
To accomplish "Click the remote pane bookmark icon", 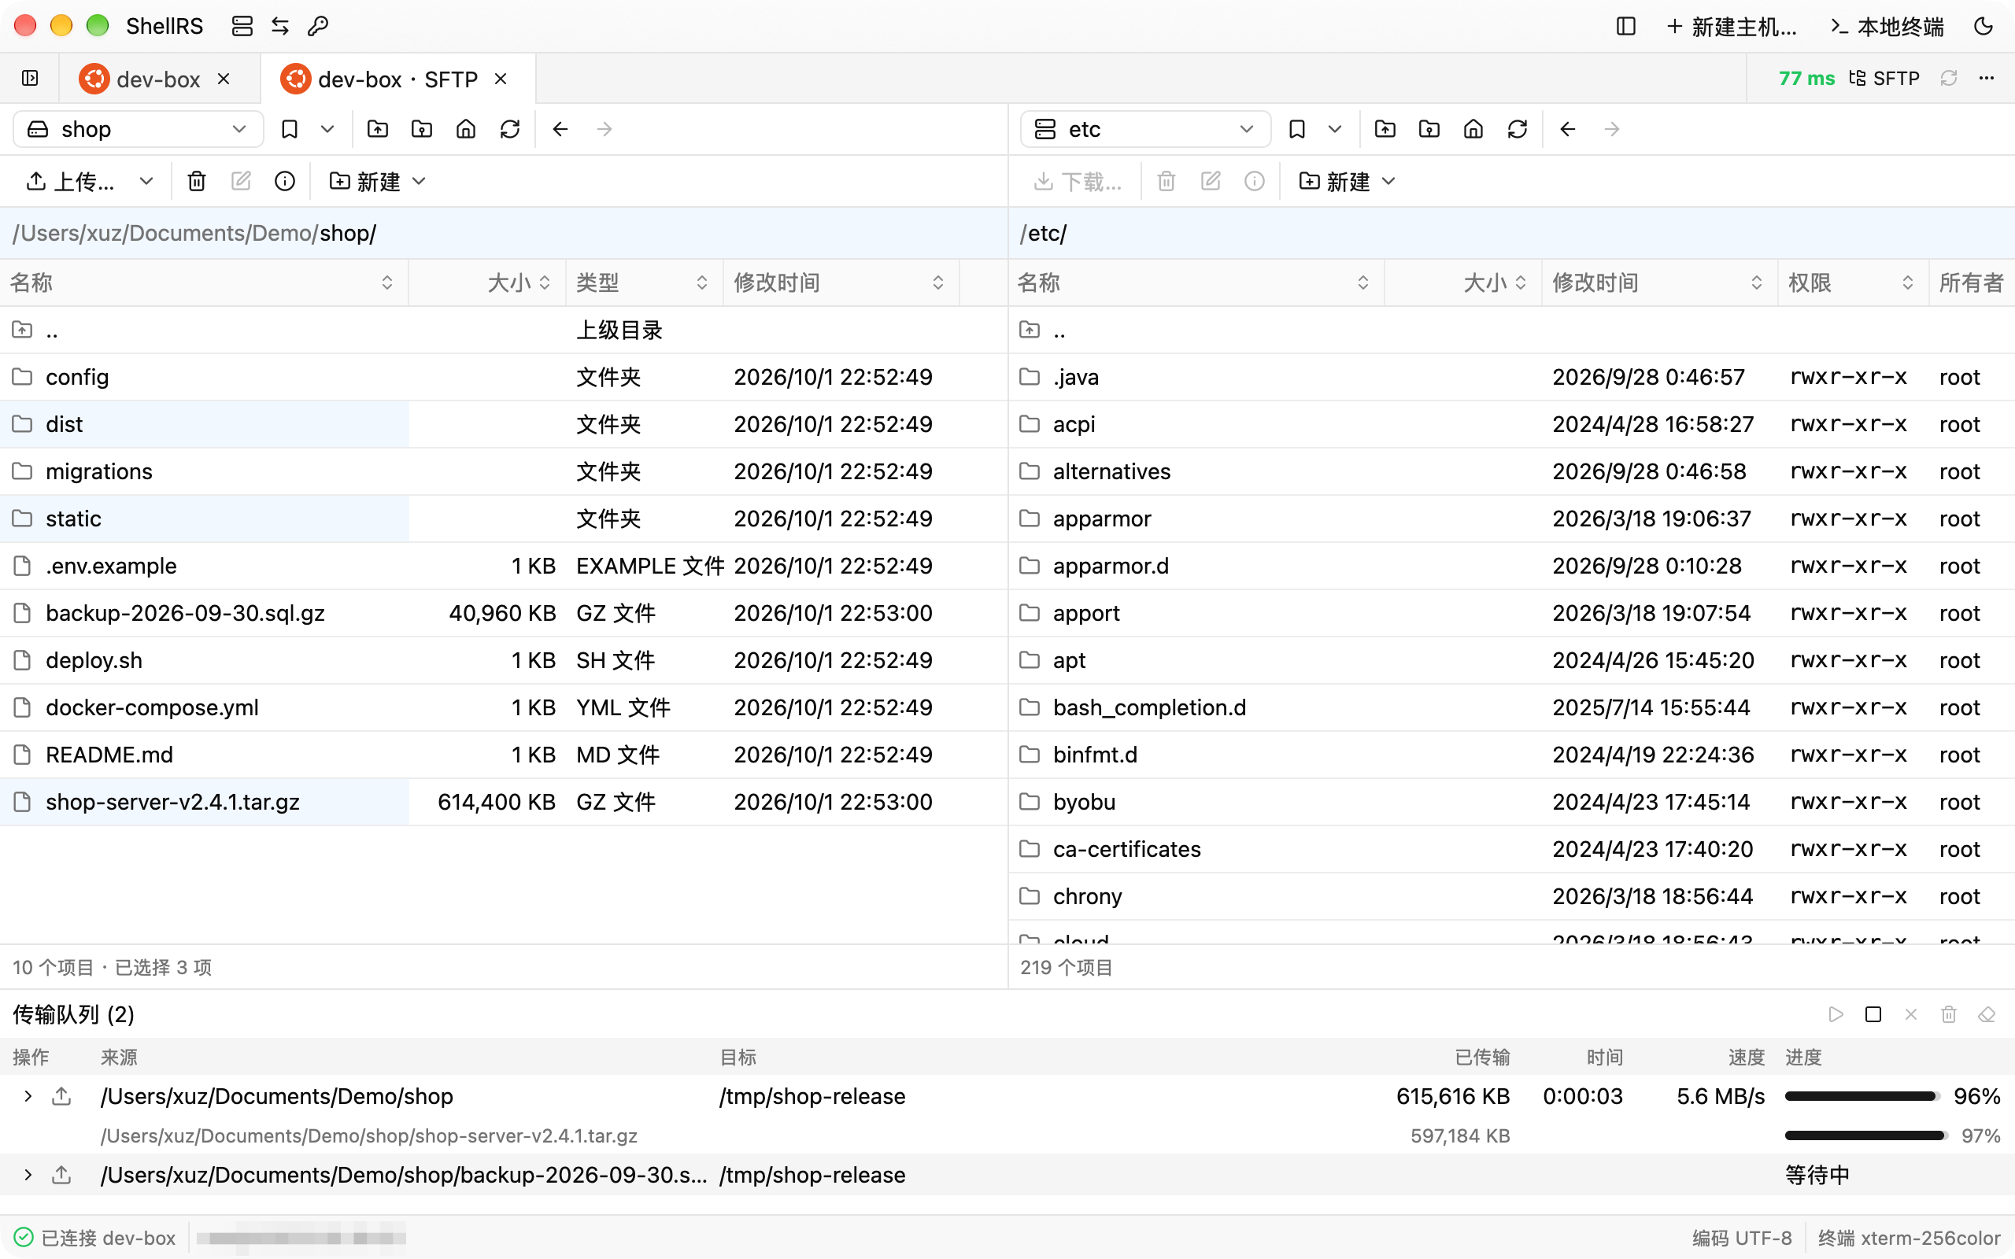I will click(x=1296, y=129).
